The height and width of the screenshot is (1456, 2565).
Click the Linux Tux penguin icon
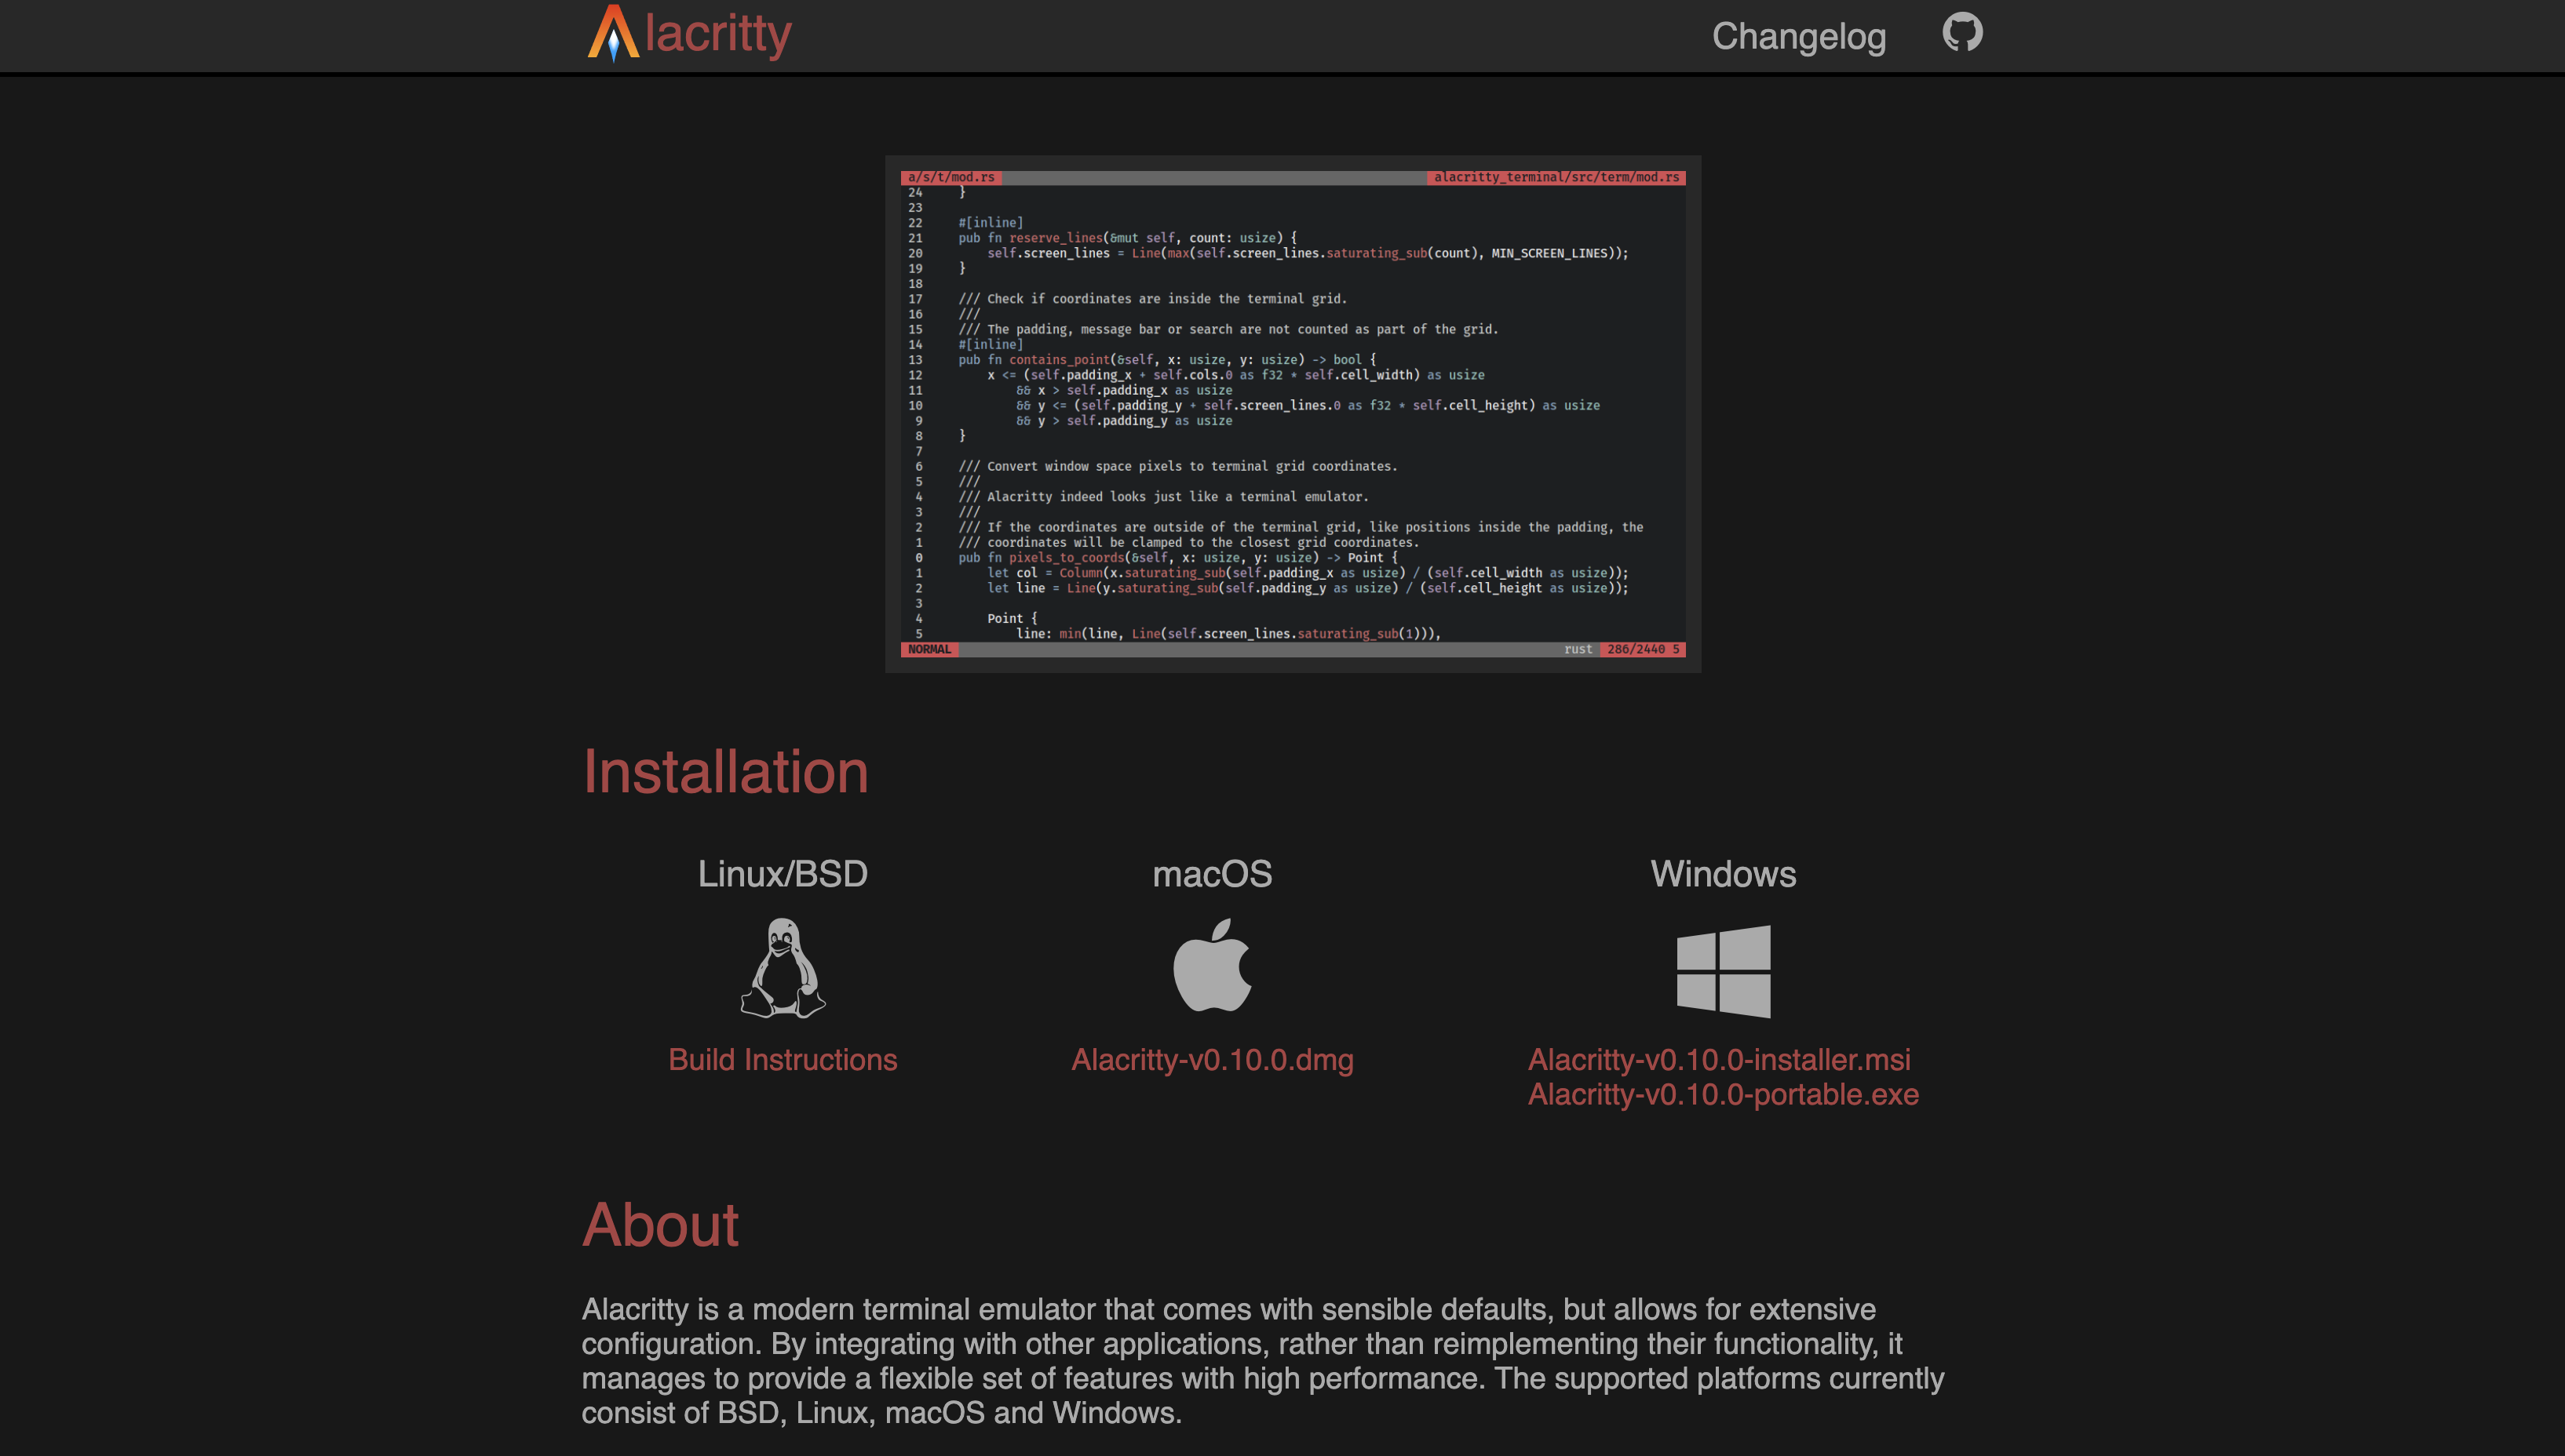coord(783,968)
